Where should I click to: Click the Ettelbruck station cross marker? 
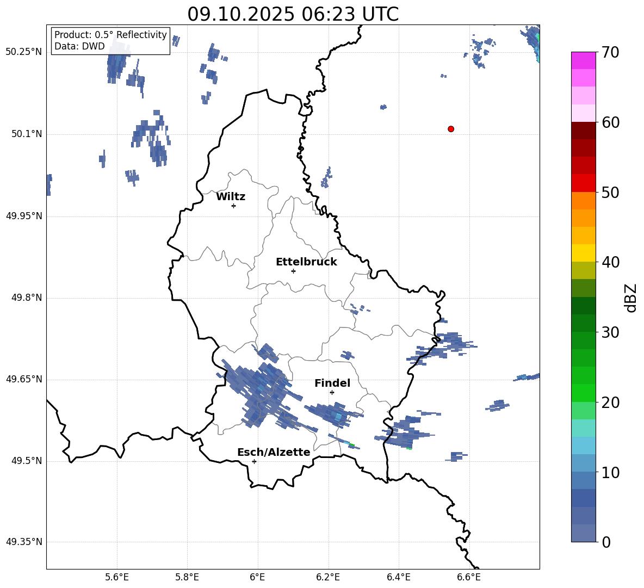pos(293,271)
